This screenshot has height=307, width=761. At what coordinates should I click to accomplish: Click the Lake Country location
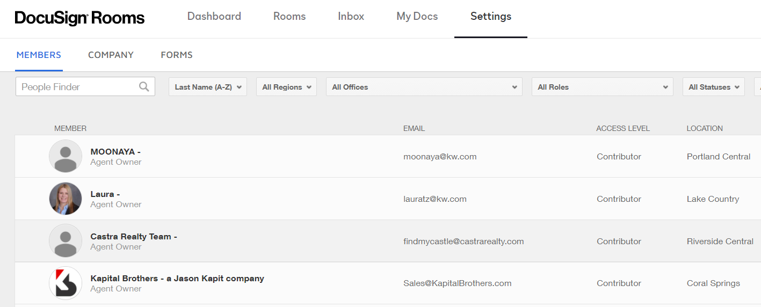click(713, 199)
